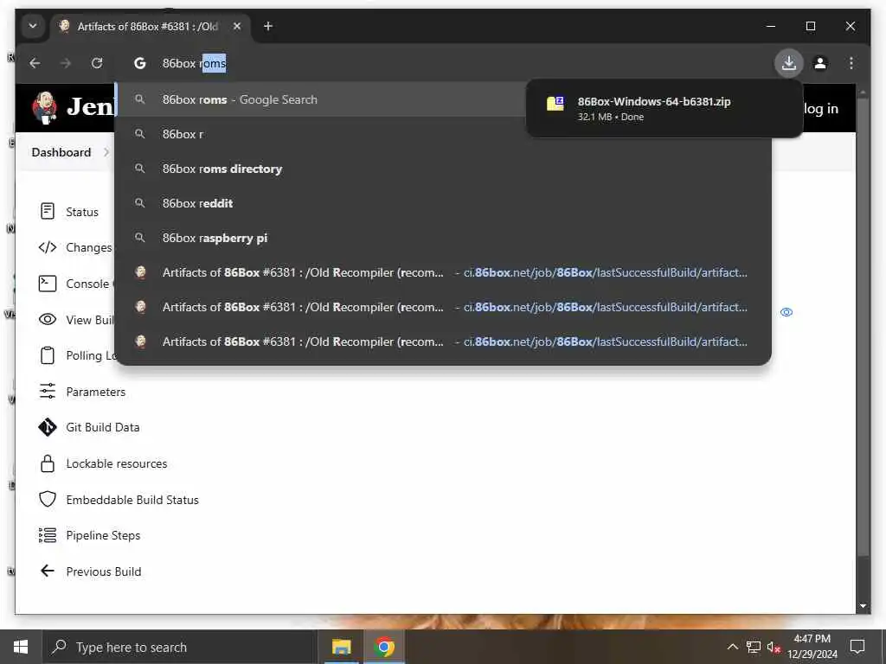The image size is (886, 664).
Task: Click the zip file icon in downloads popup
Action: click(x=555, y=104)
